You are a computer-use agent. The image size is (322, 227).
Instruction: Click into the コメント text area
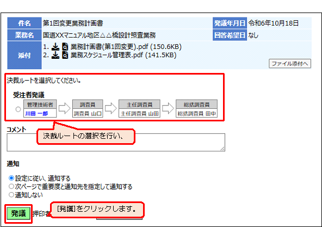(x=116, y=142)
